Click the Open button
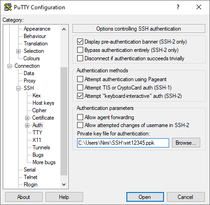210x205 pixels. pyautogui.click(x=145, y=197)
